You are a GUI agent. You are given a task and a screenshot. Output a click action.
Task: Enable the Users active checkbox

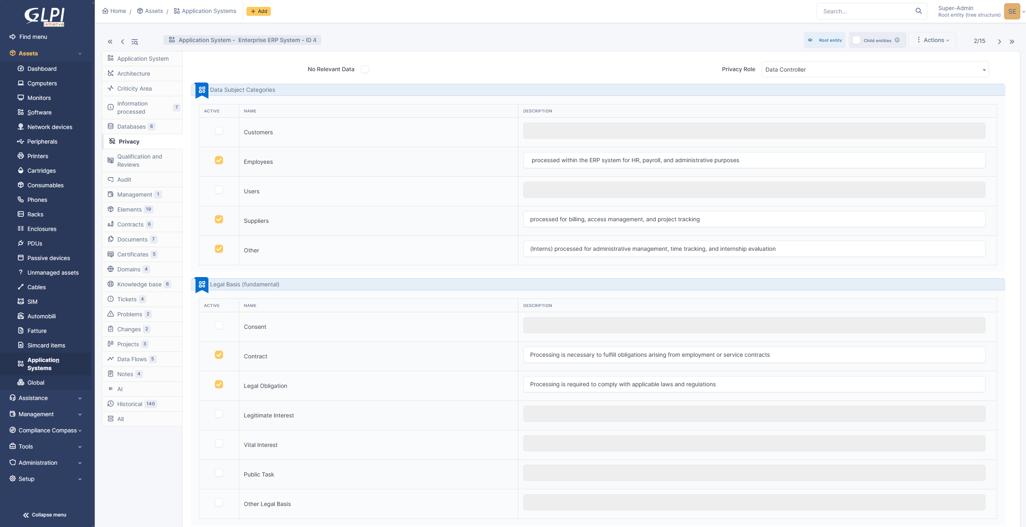(219, 190)
